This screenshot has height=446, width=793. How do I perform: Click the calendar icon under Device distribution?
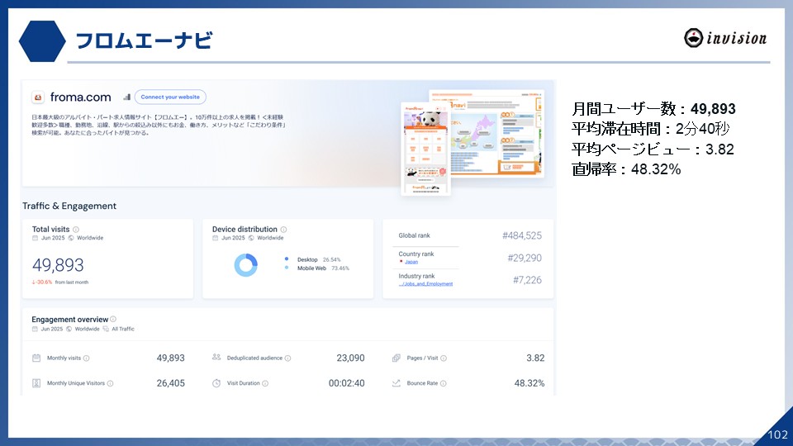(216, 238)
